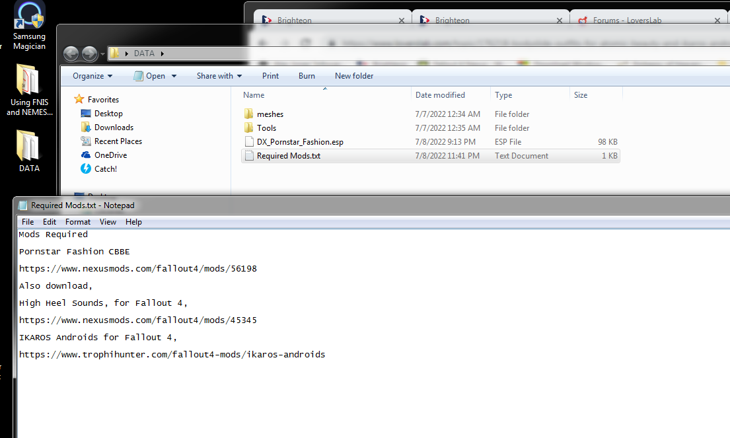
Task: Click the Favorites star icon
Action: coord(79,99)
